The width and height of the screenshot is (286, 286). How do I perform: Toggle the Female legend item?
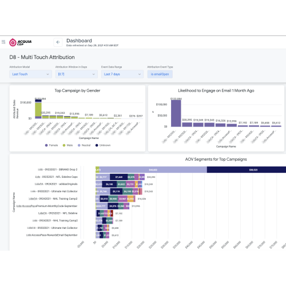[x=51, y=145]
